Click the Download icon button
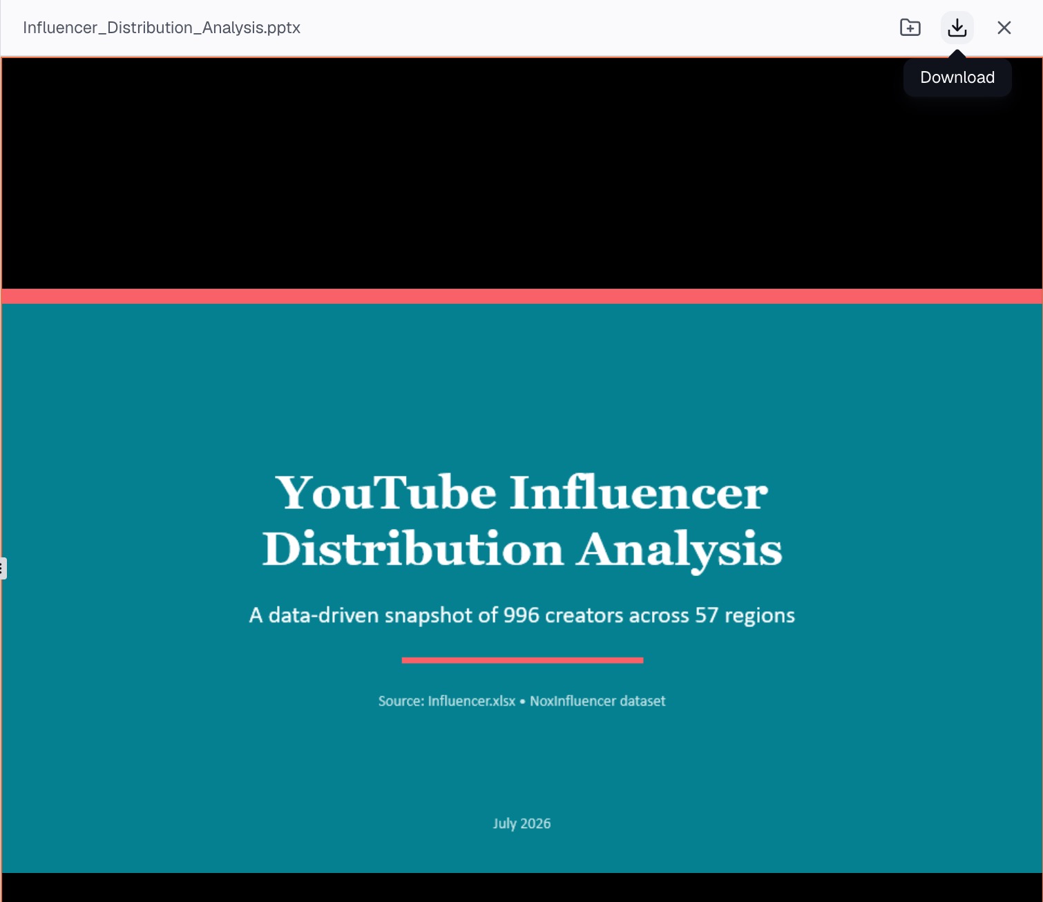Viewport: 1043px width, 902px height. (957, 28)
